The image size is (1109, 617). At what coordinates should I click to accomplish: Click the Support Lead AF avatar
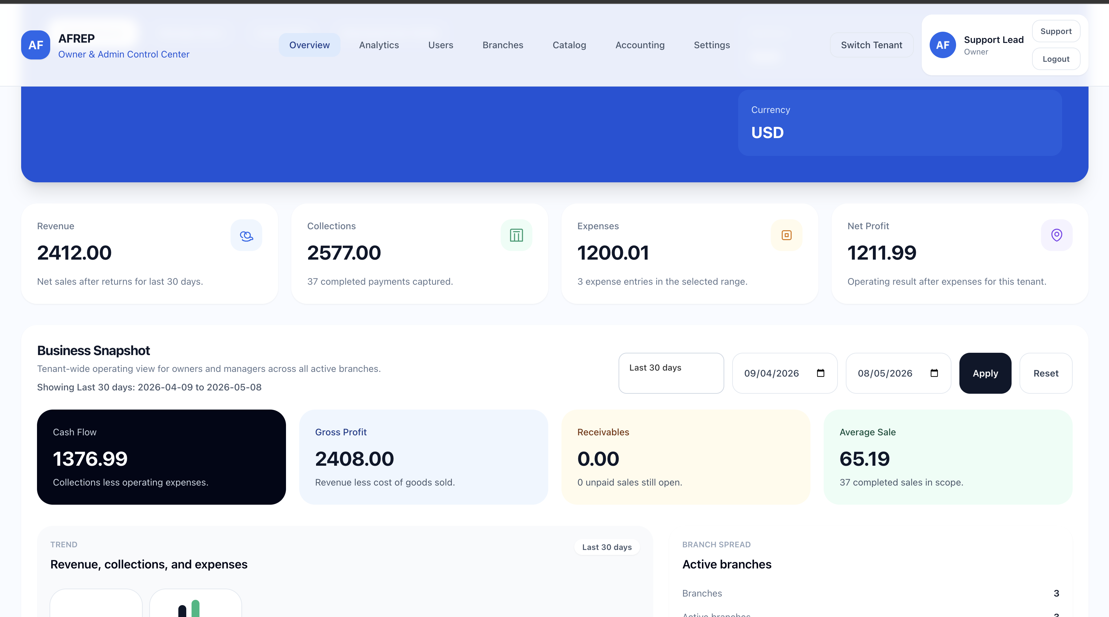(943, 45)
